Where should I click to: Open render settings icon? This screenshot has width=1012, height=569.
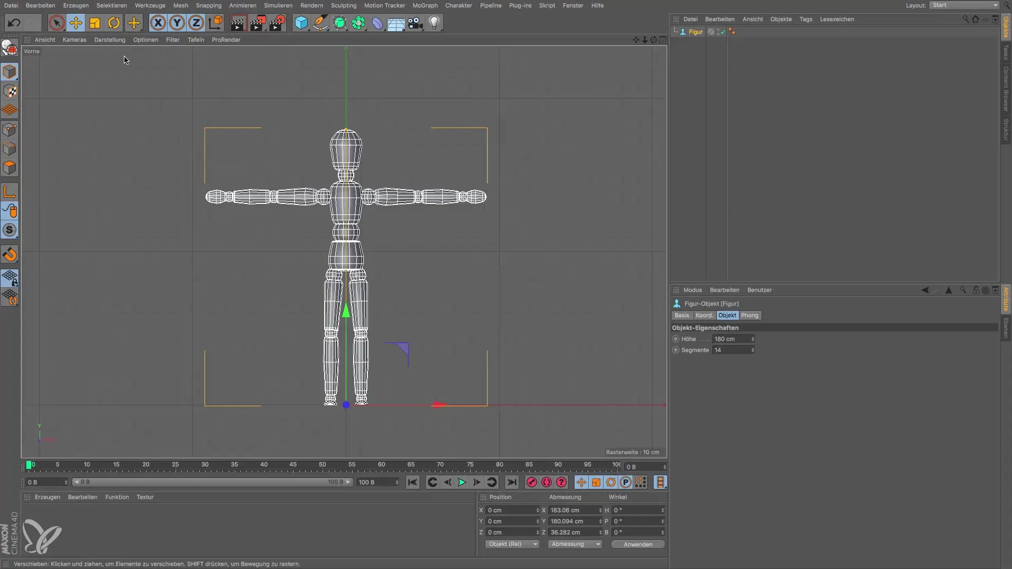pos(277,23)
